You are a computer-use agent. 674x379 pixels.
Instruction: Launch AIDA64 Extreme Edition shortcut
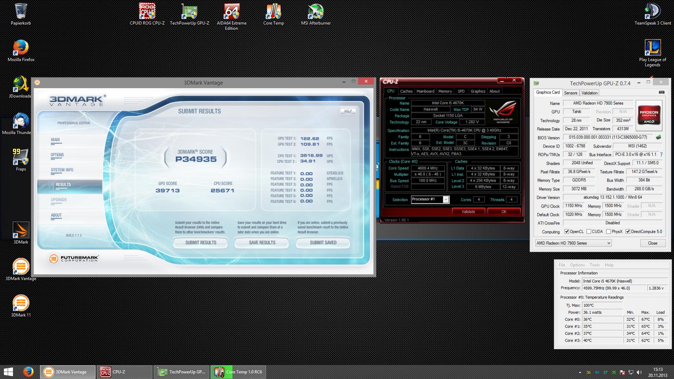(x=231, y=17)
